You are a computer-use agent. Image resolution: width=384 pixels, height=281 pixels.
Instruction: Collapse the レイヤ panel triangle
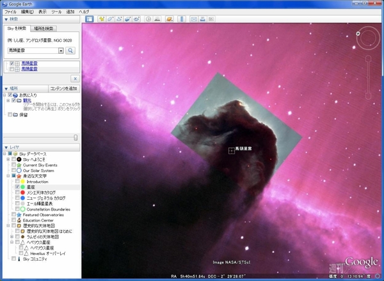coord(6,147)
